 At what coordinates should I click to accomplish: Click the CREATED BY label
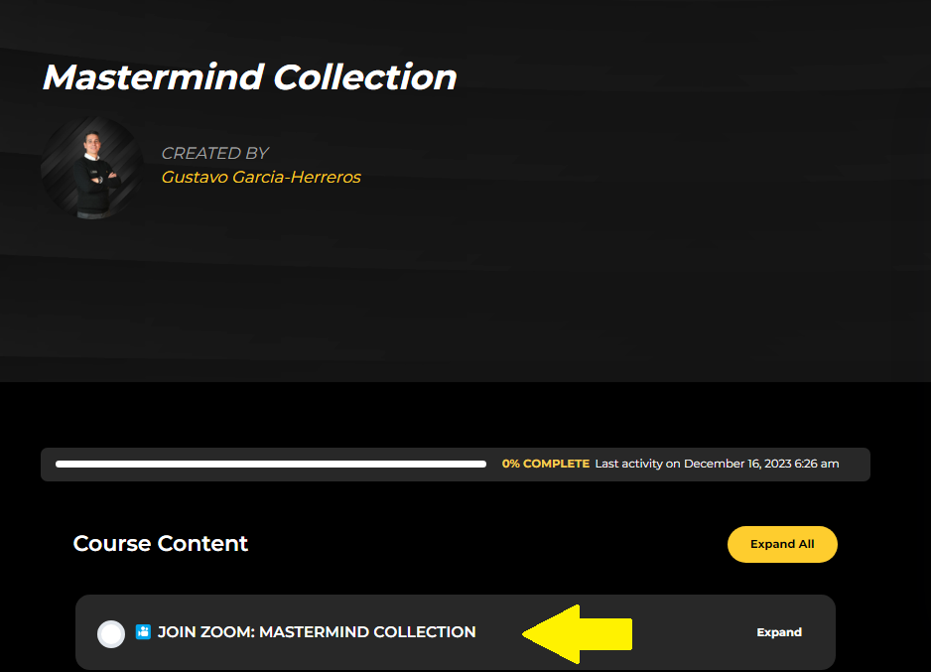click(214, 153)
